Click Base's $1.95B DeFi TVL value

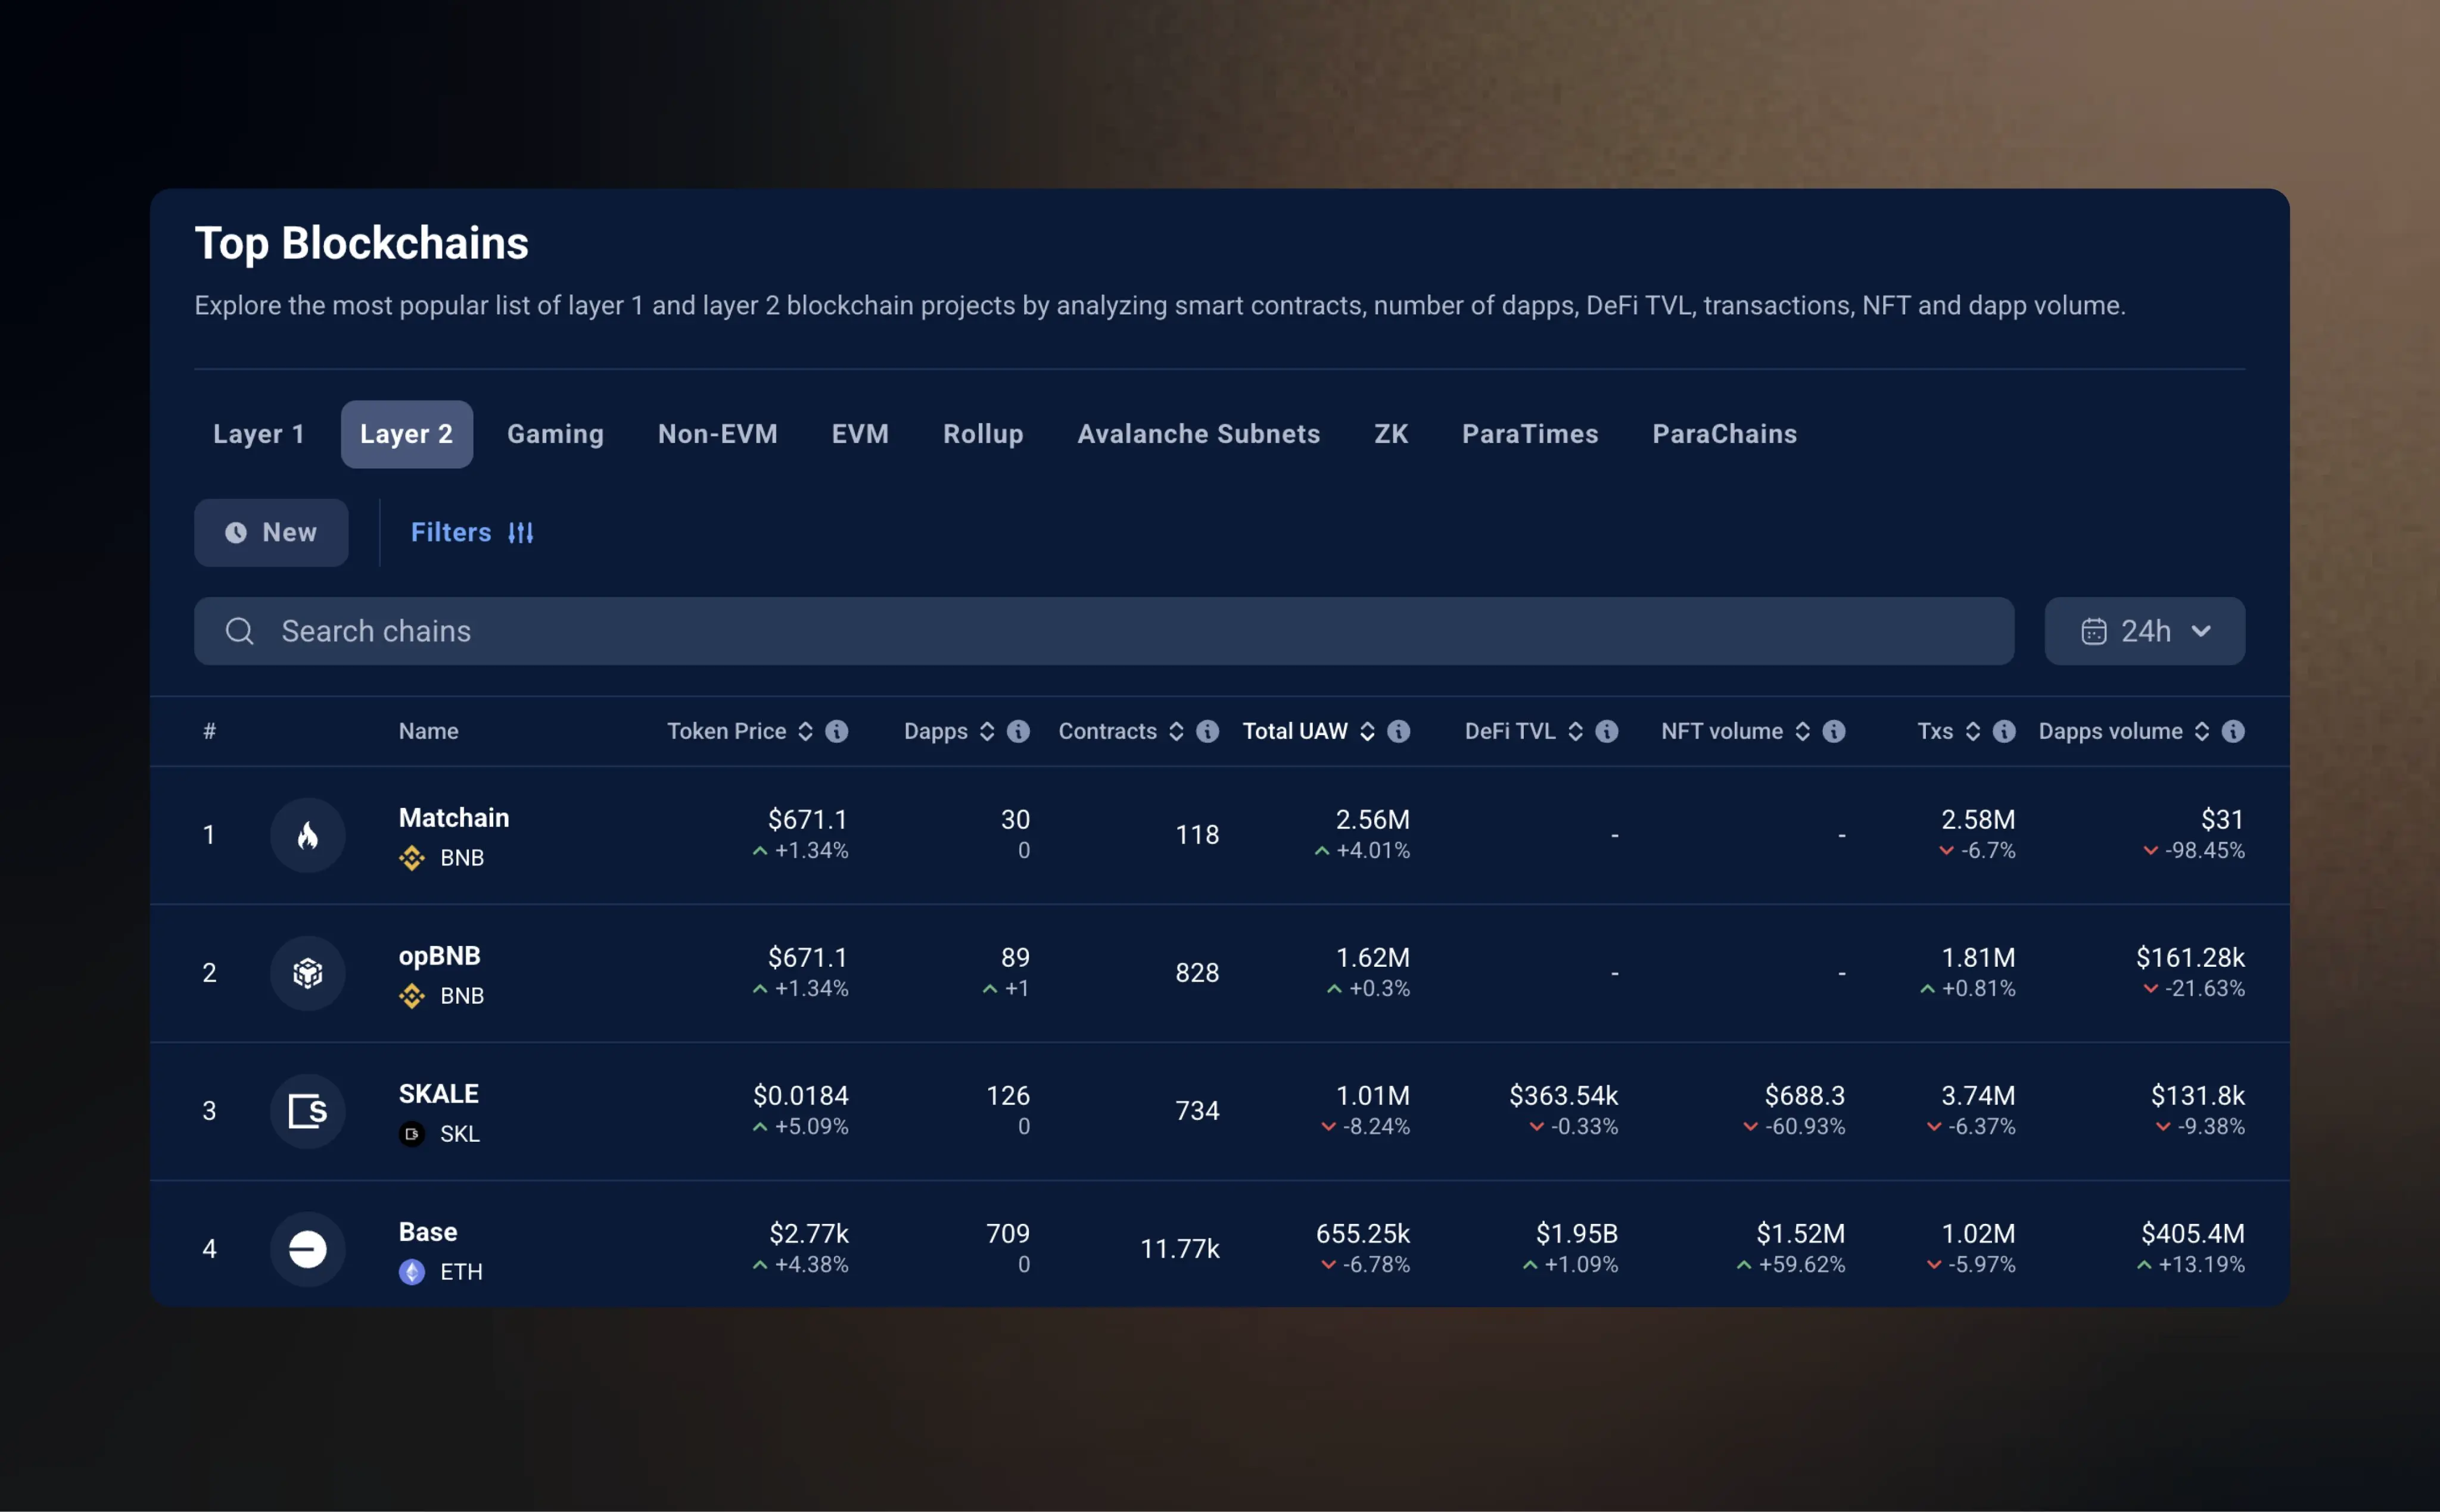coord(1577,1234)
